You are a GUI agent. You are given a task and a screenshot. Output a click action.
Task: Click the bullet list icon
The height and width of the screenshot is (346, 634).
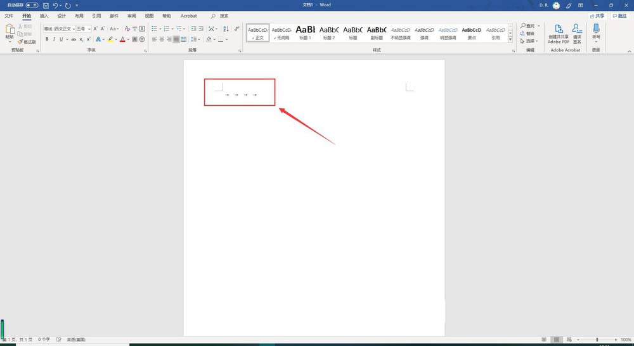click(x=154, y=29)
